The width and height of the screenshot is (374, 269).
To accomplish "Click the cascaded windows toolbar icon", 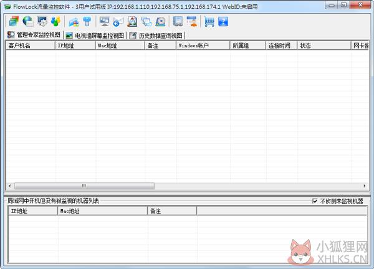I will (x=146, y=21).
